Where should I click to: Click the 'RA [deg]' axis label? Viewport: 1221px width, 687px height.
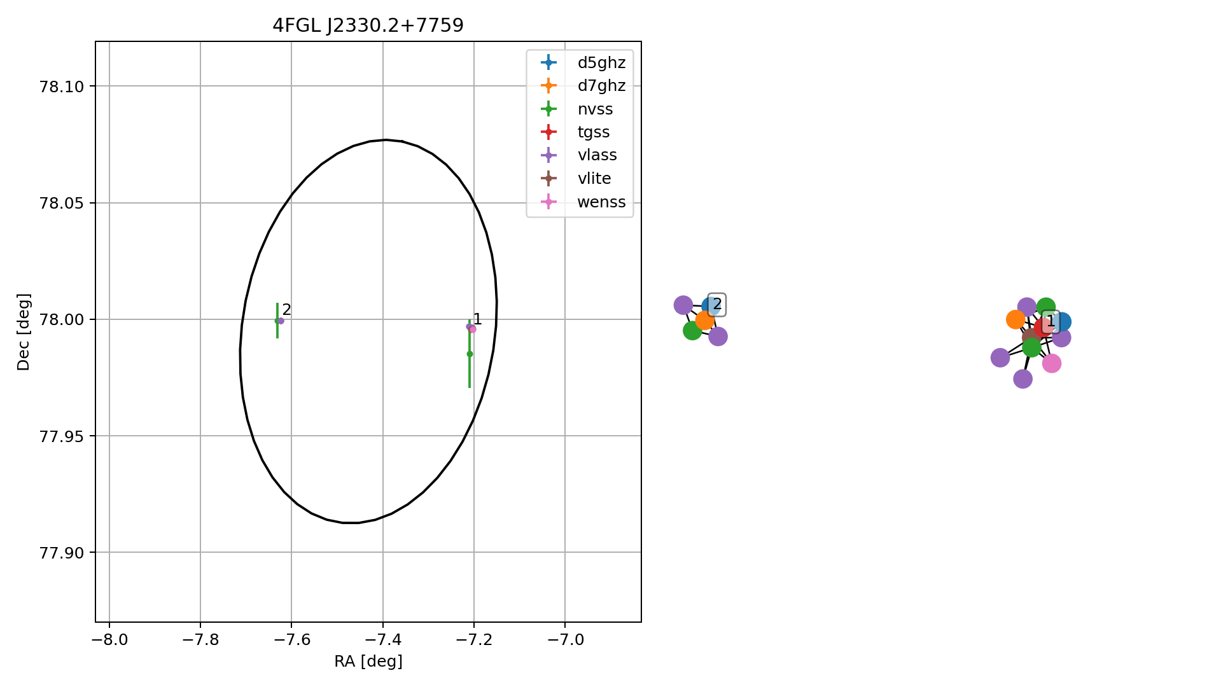(368, 662)
